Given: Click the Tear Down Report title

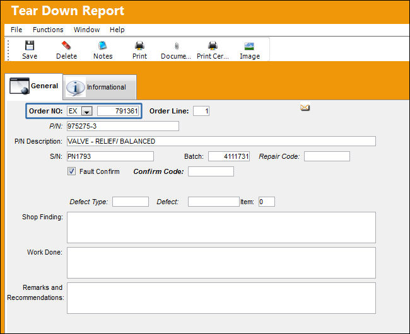Looking at the screenshot, I should point(67,11).
